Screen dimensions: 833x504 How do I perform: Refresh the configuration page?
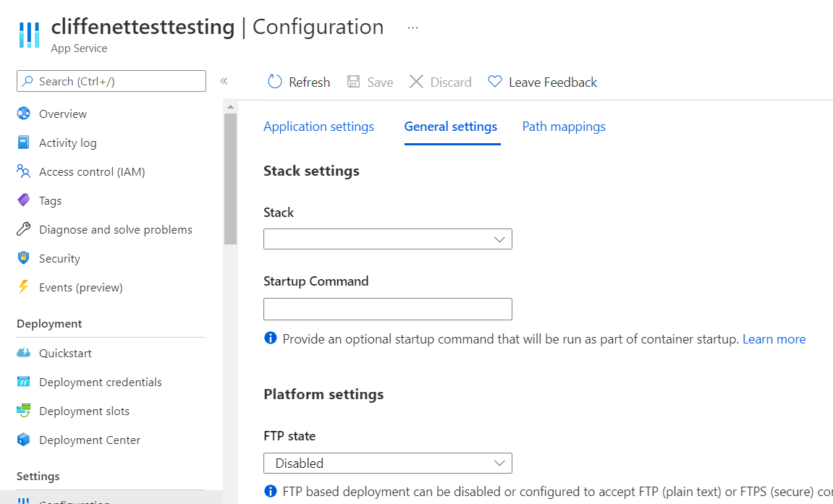(298, 82)
